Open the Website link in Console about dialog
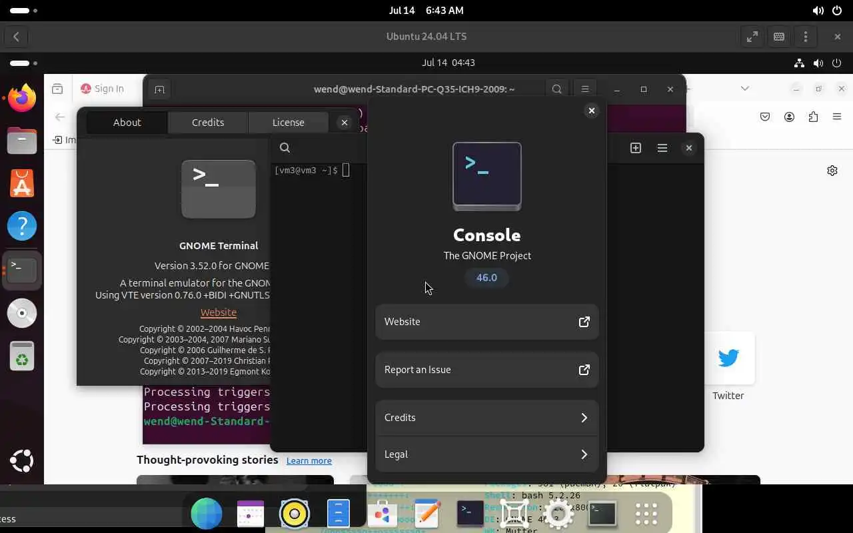The image size is (853, 533). pyautogui.click(x=487, y=322)
